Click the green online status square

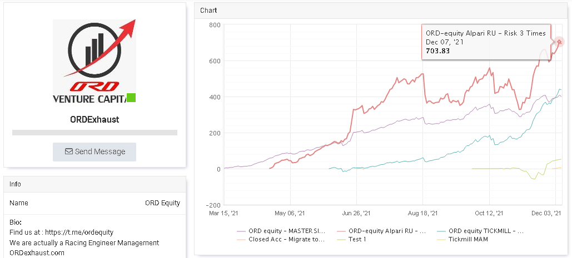pos(131,98)
